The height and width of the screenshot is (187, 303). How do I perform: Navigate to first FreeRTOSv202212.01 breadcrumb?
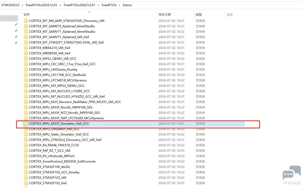(x=41, y=5)
